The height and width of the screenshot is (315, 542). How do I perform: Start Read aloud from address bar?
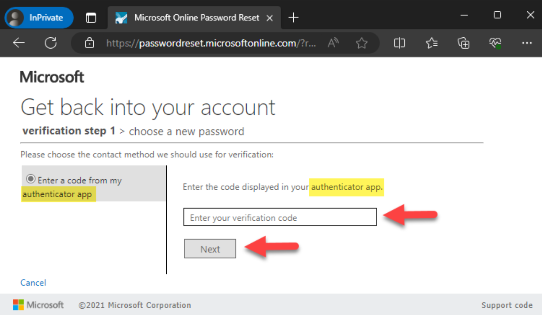[x=333, y=43]
